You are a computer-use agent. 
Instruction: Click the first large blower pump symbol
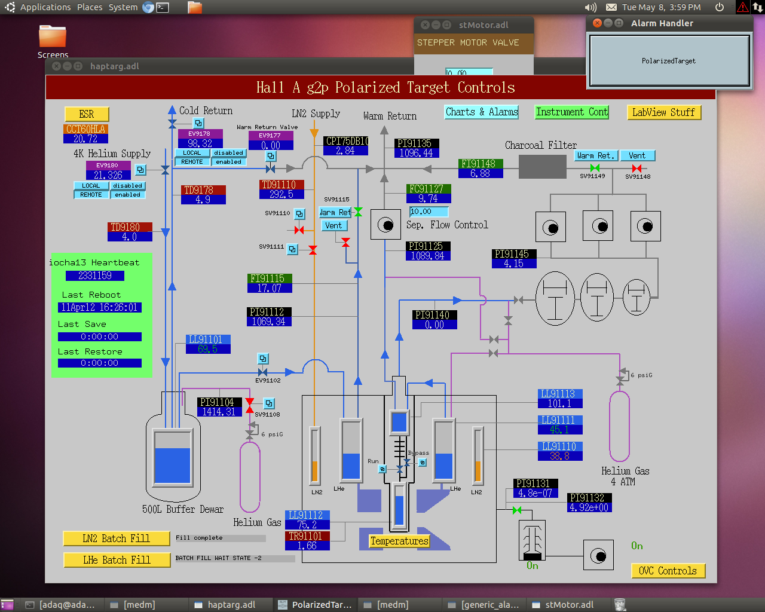point(555,298)
